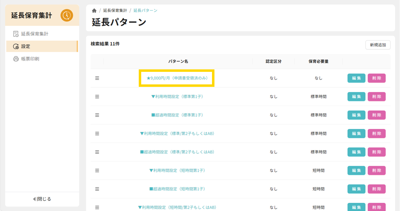Select 設定 in the sidebar menu
The height and width of the screenshot is (211, 400).
(26, 46)
